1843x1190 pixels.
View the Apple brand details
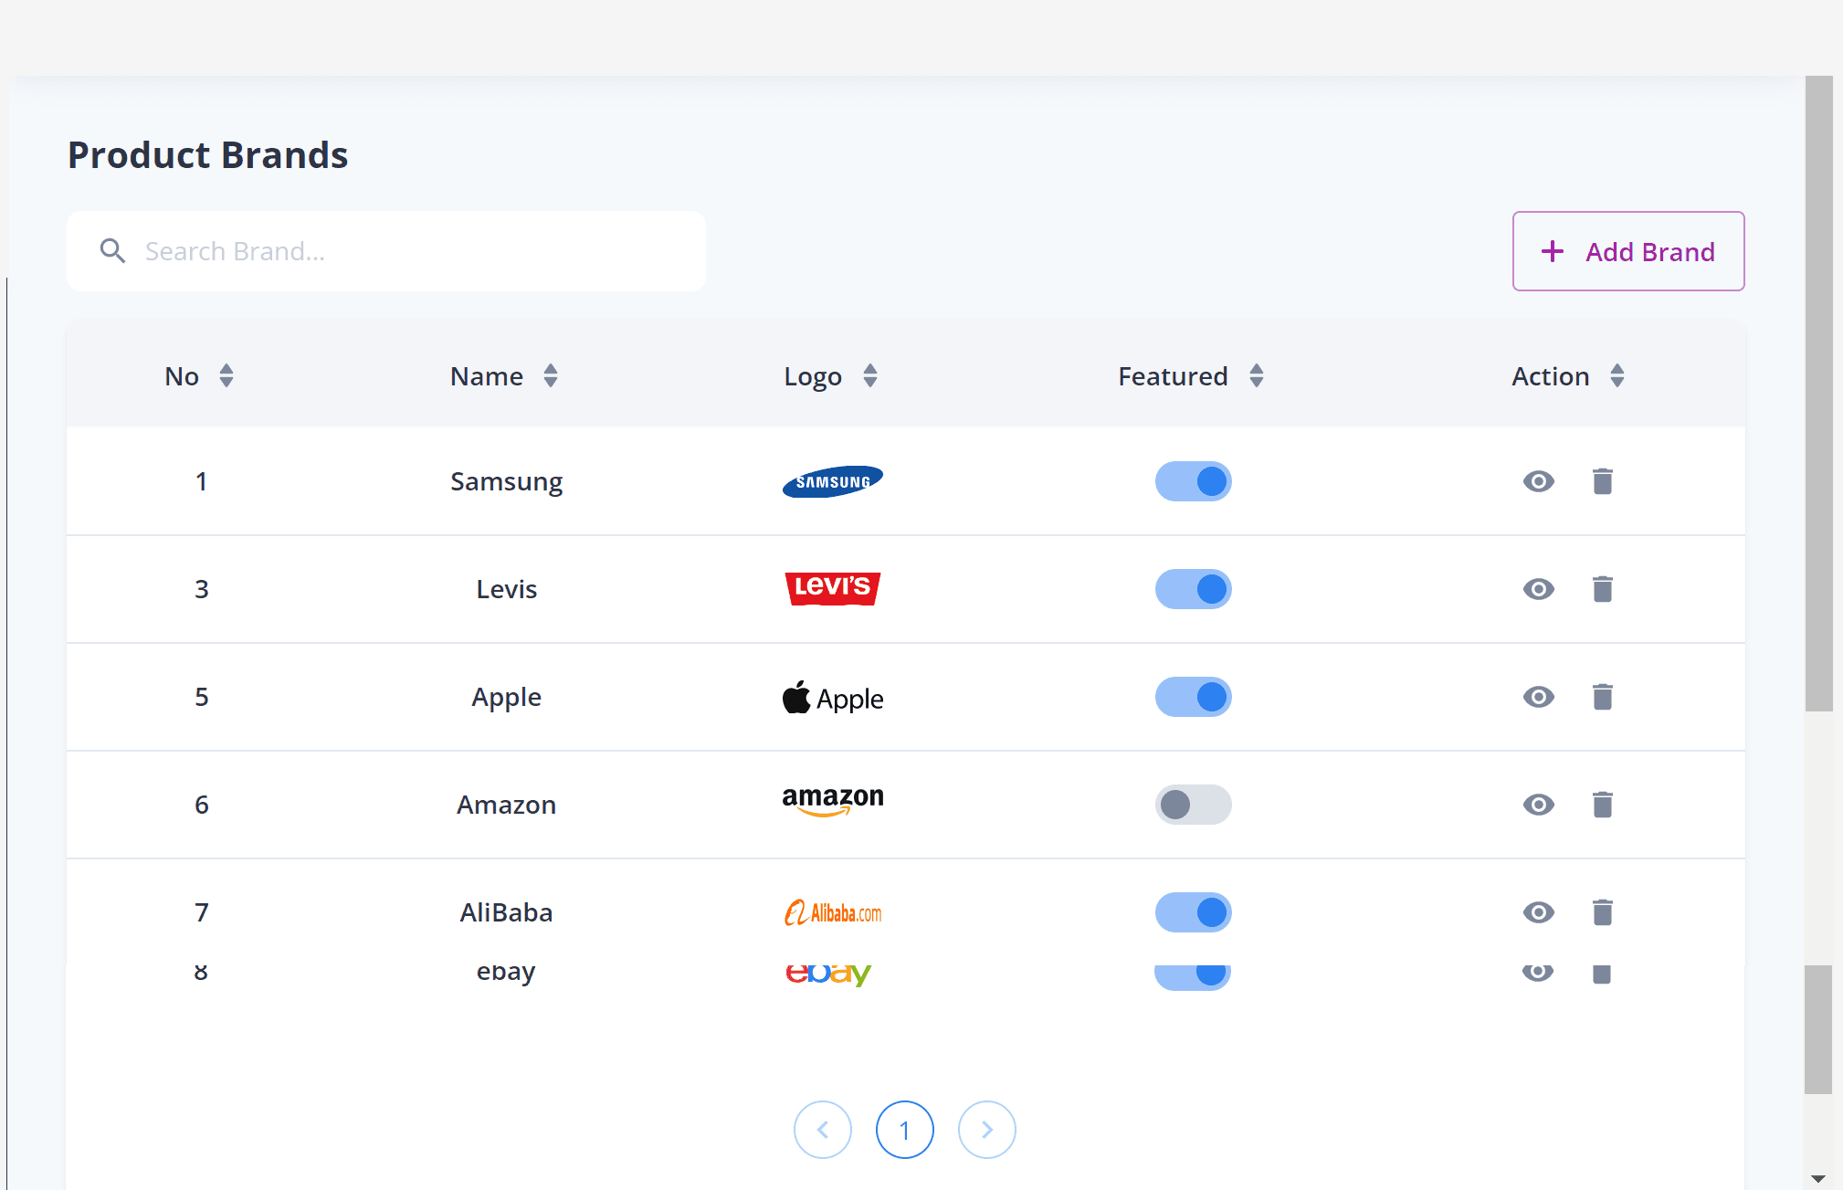point(1539,697)
